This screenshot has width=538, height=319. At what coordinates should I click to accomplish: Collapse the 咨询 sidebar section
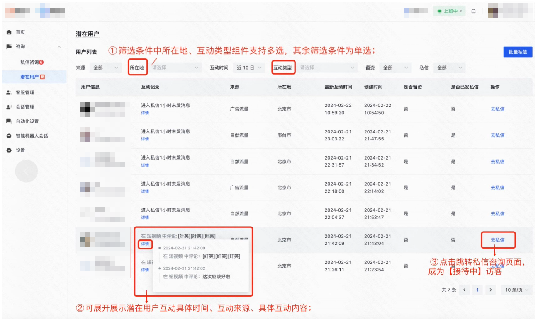[x=59, y=47]
